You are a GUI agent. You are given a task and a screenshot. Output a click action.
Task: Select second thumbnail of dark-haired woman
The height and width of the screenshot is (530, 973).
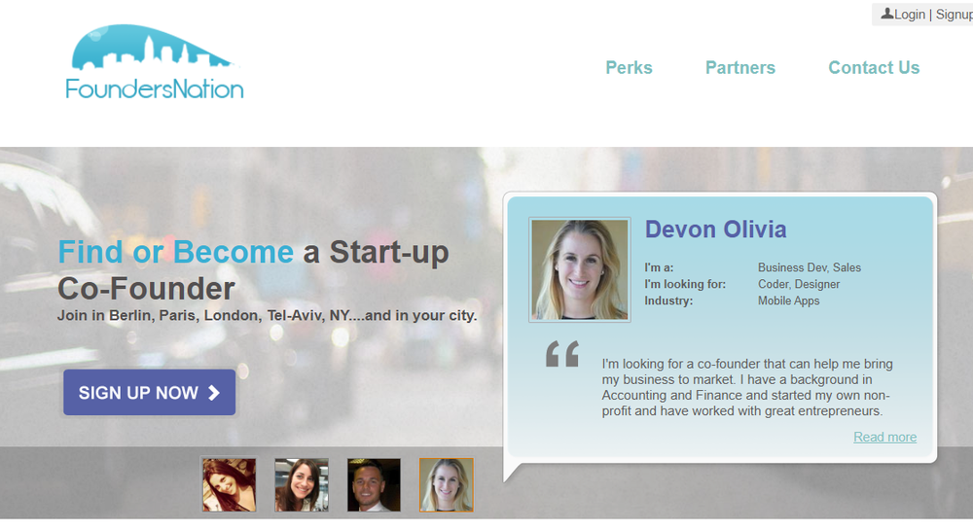302,484
